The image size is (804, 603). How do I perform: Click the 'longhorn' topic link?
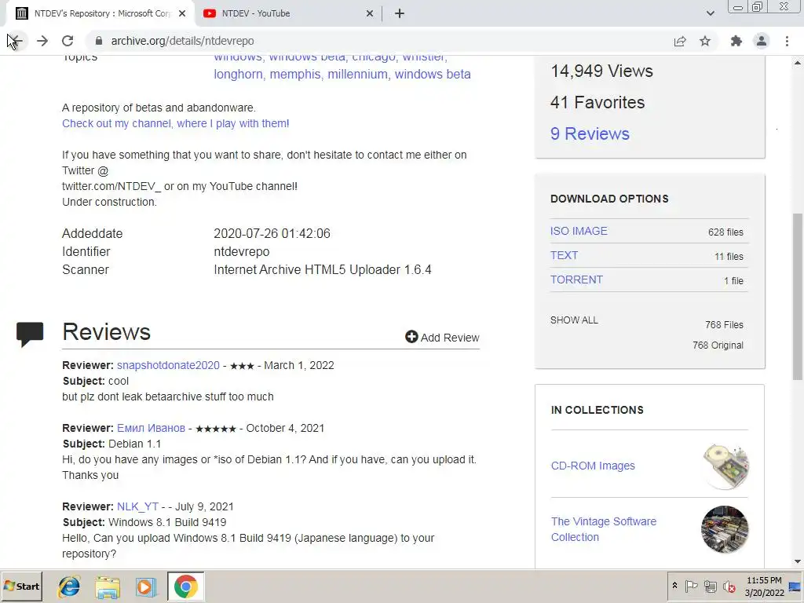coord(238,75)
